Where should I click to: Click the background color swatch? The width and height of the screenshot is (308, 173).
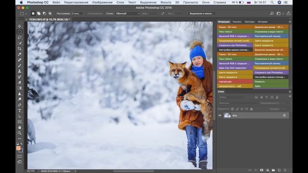click(21, 151)
